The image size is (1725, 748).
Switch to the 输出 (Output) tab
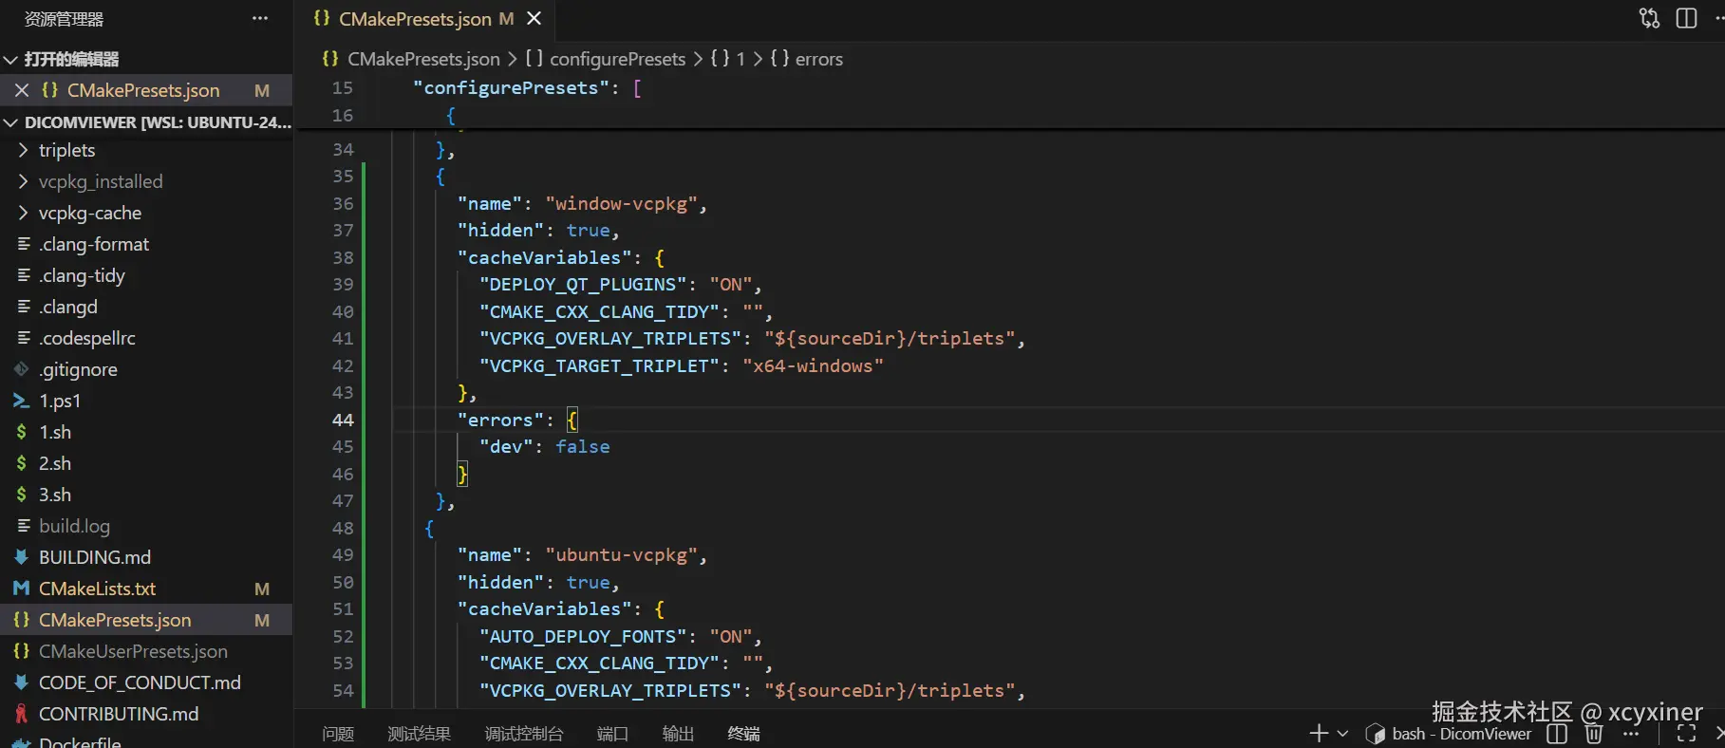(678, 733)
